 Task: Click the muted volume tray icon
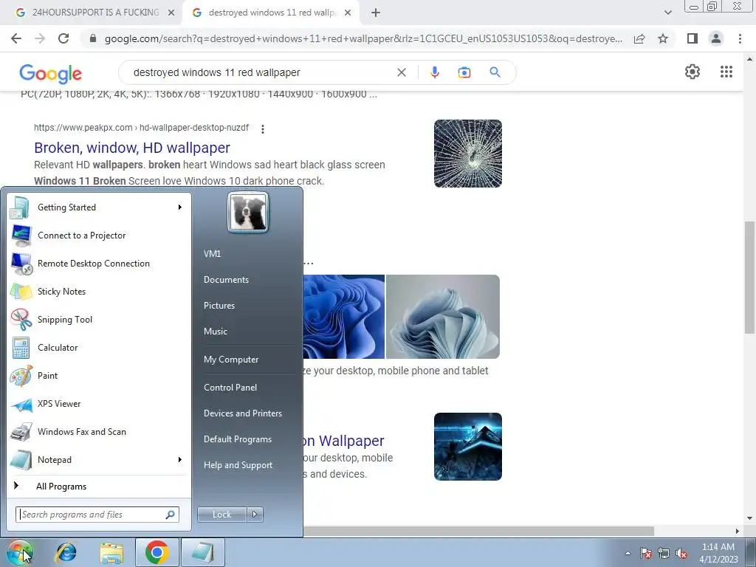[681, 554]
